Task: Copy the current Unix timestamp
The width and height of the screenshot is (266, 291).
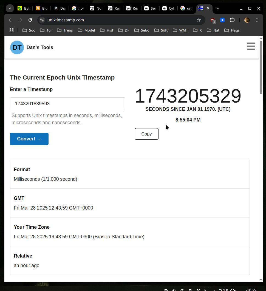Action: coord(146,134)
